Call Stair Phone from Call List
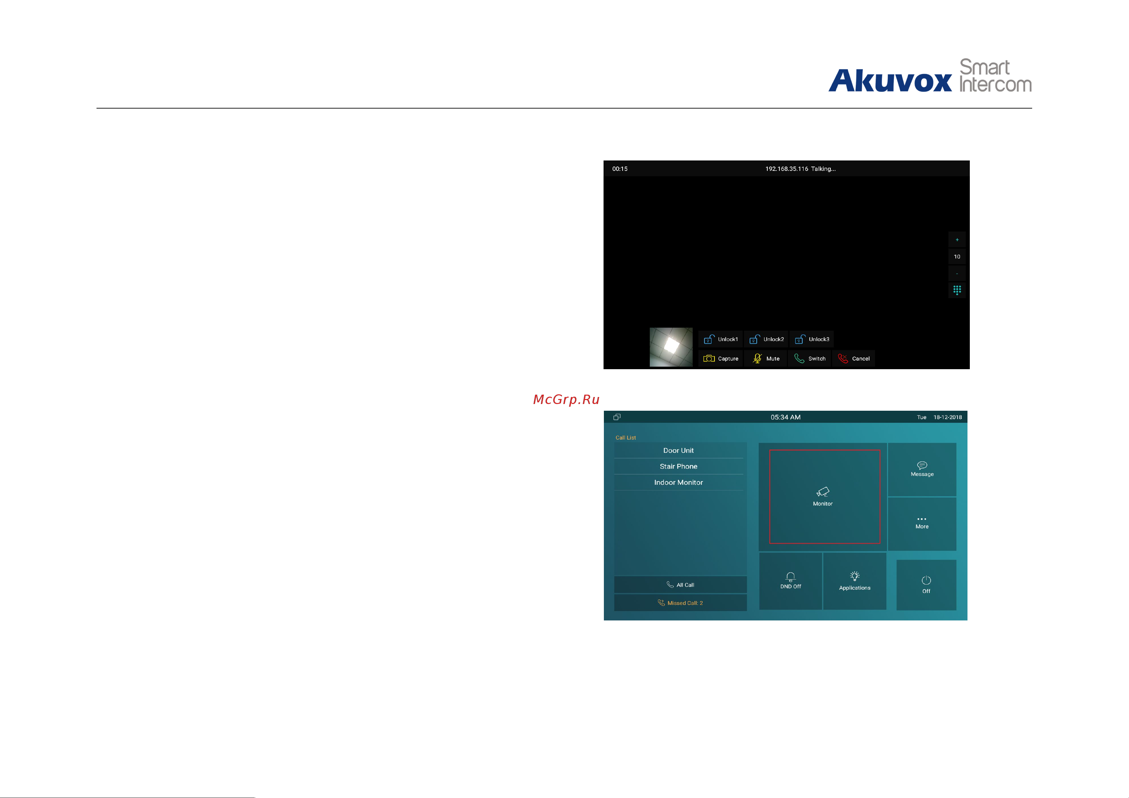Image resolution: width=1129 pixels, height=798 pixels. 679,466
